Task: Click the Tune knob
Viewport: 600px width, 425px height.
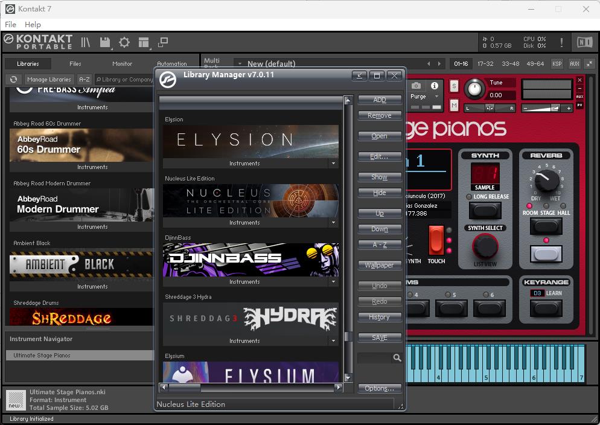Action: tap(474, 89)
